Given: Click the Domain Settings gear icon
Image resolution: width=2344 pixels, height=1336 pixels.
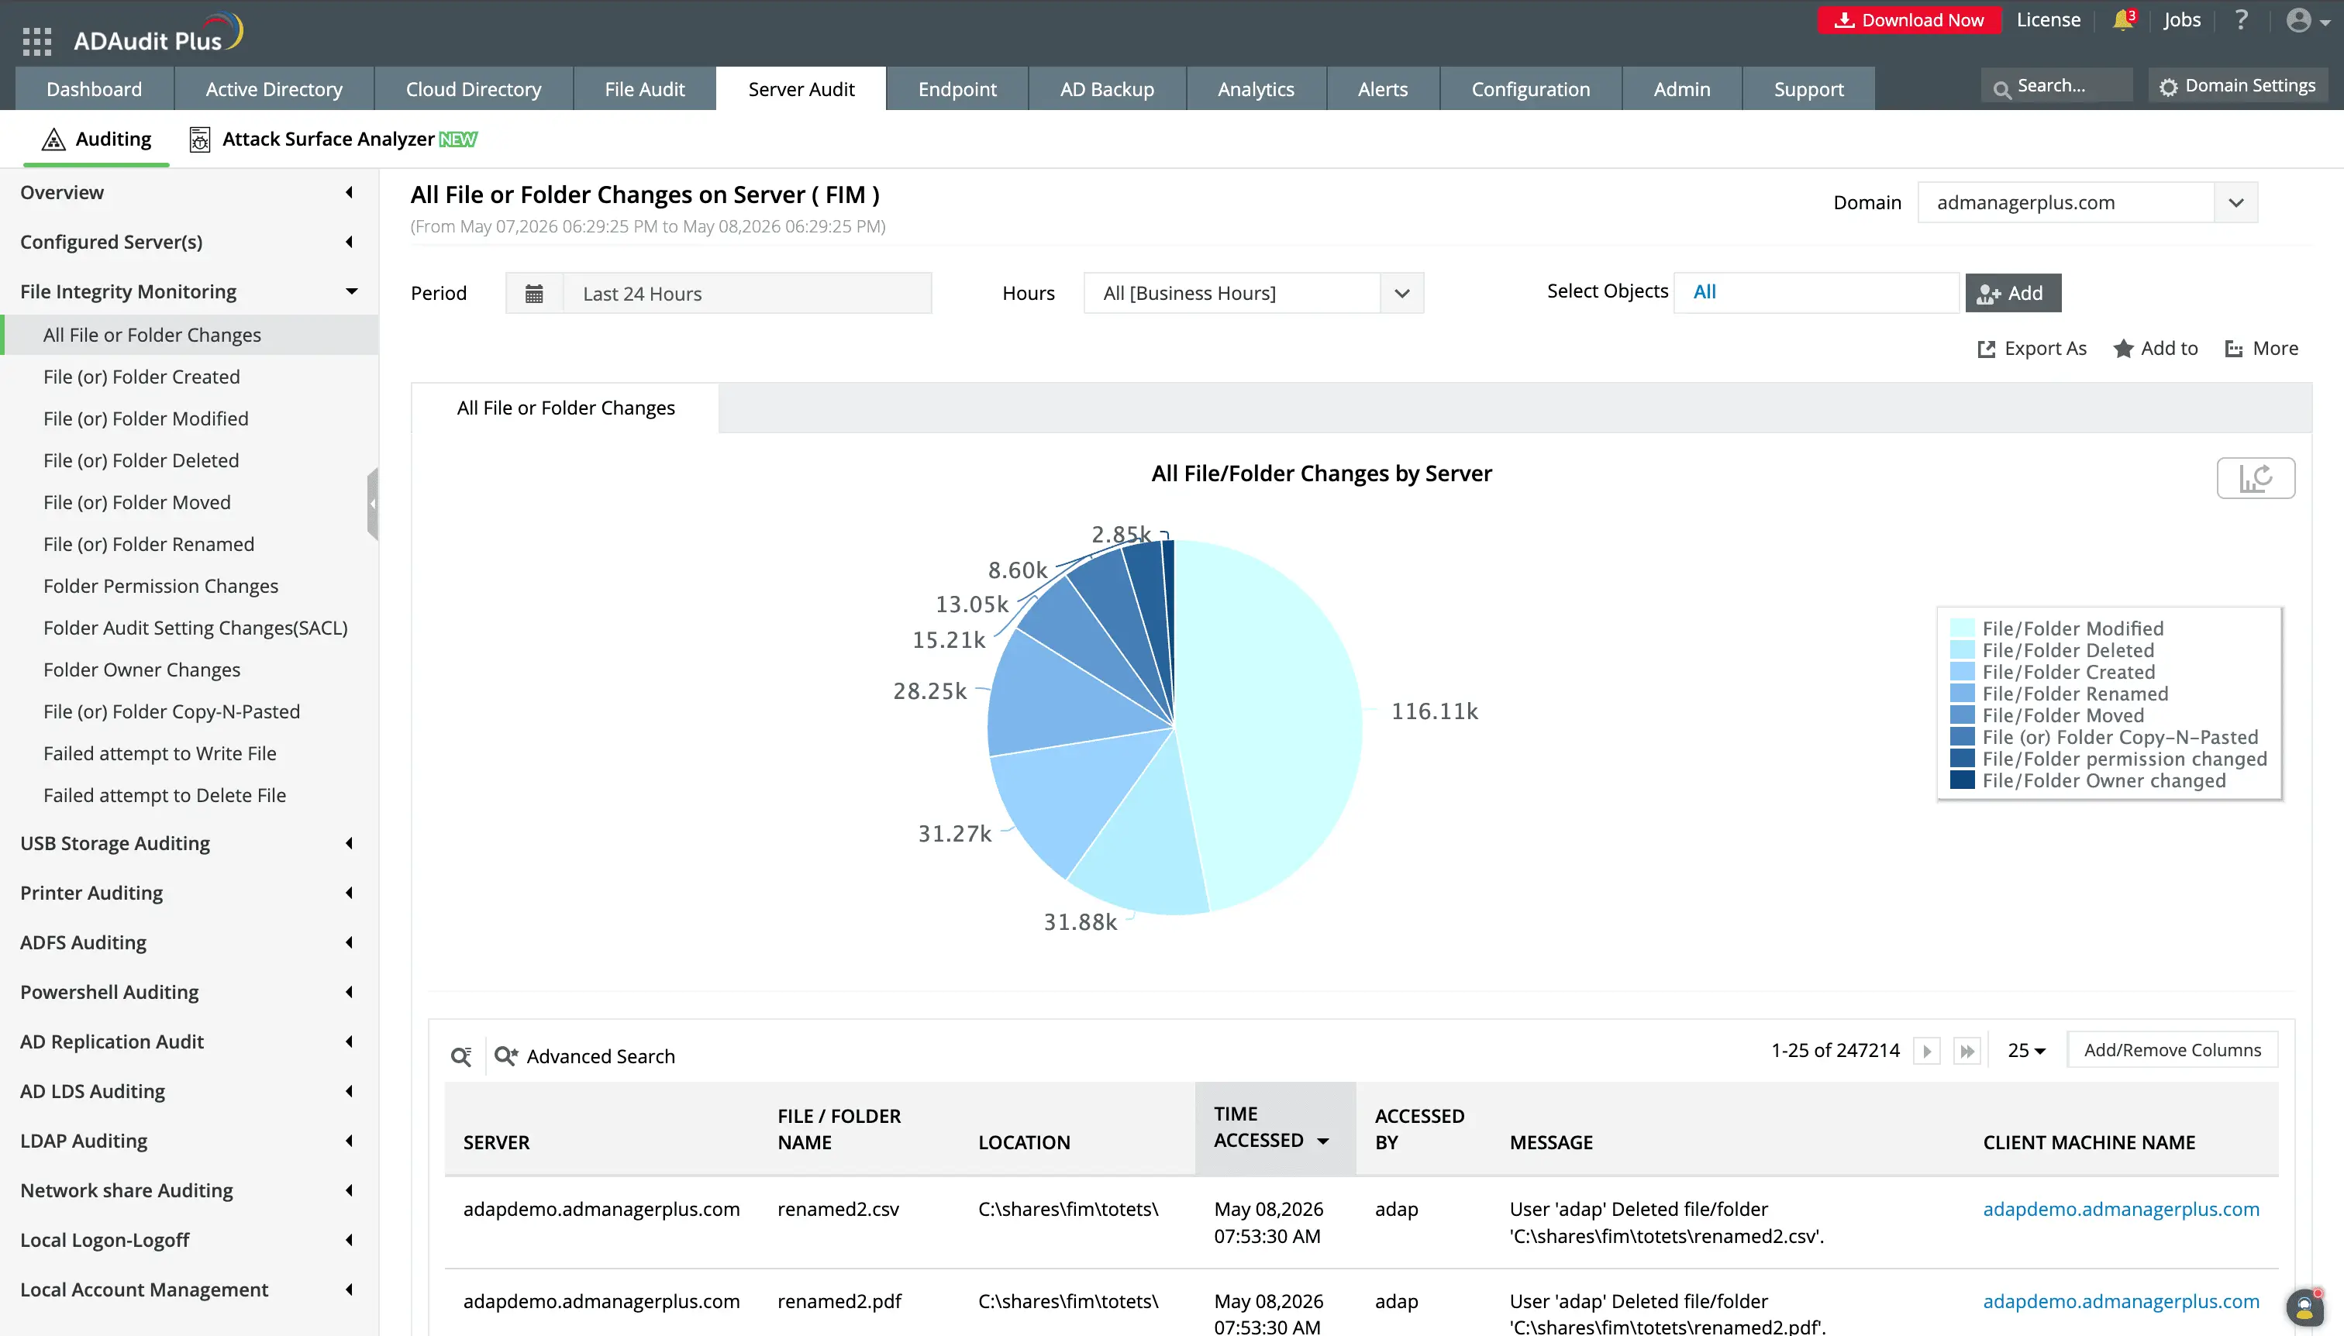Looking at the screenshot, I should pos(2168,87).
